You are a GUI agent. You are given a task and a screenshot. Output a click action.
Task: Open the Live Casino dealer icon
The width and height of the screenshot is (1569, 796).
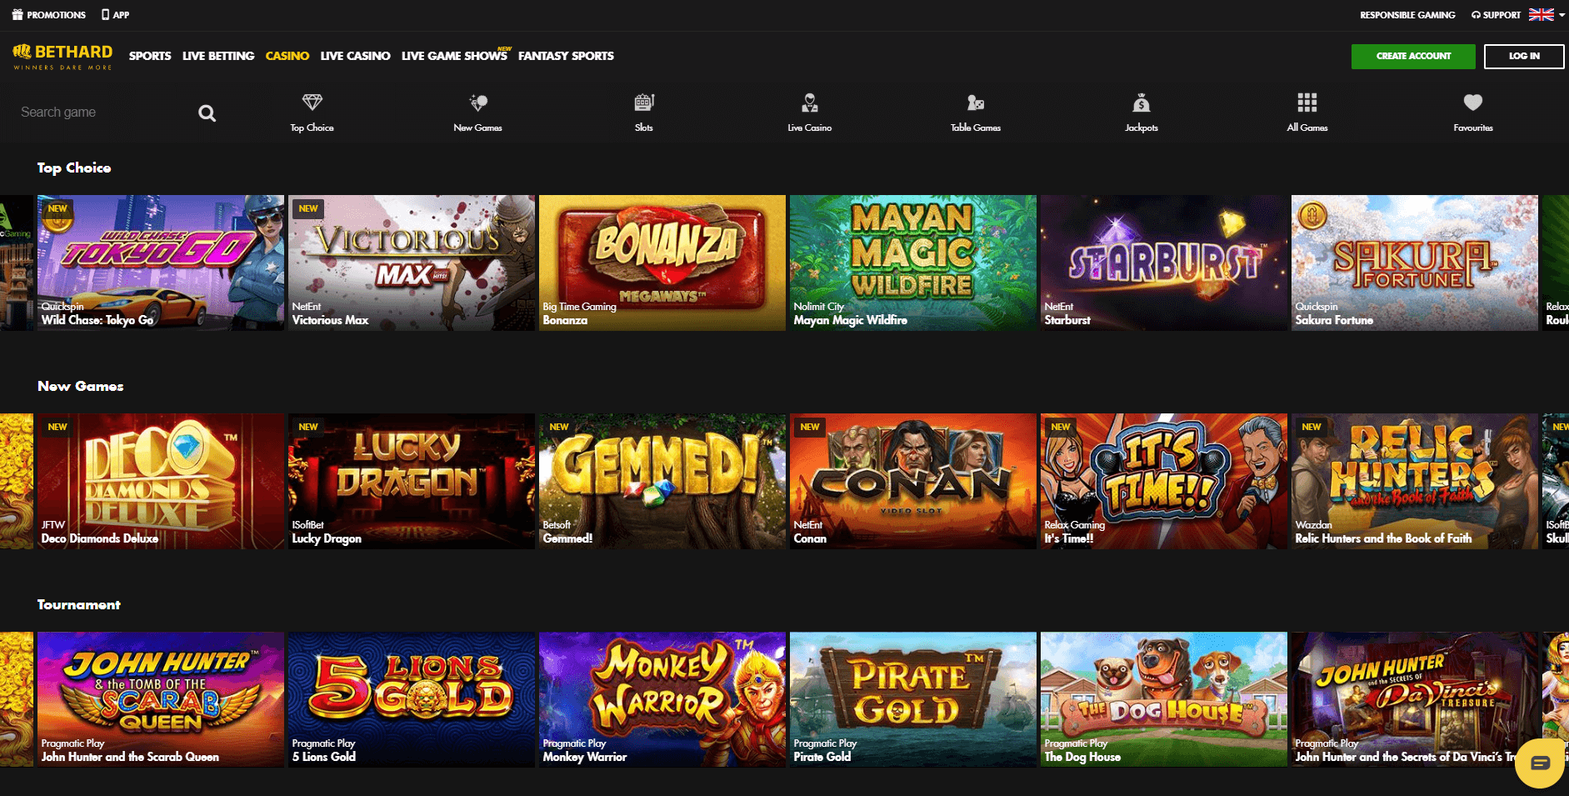click(x=809, y=103)
